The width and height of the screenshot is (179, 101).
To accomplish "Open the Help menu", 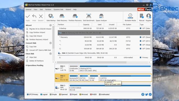I will 75,10.
